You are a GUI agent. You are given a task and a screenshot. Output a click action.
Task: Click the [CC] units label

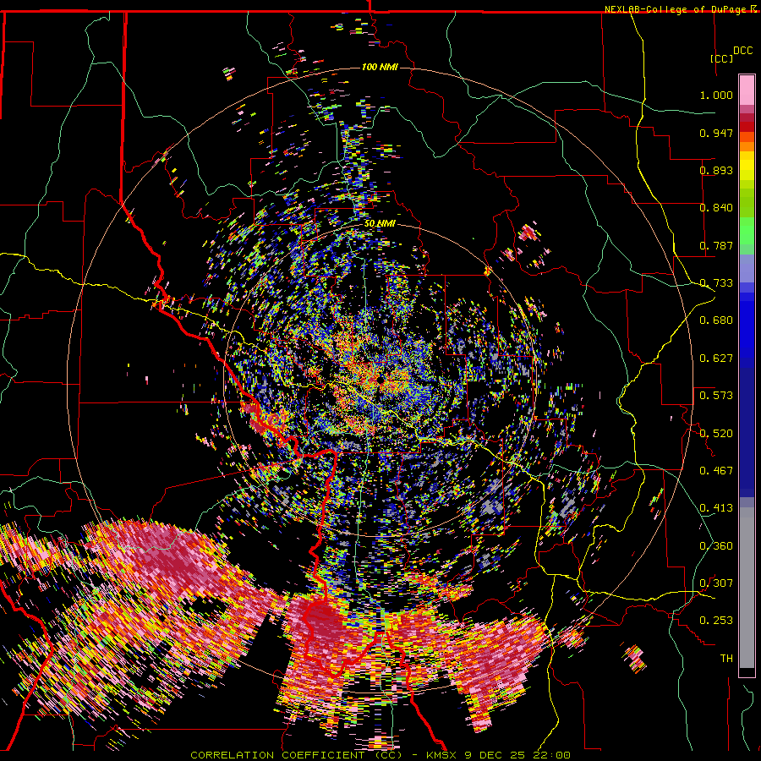tap(721, 58)
